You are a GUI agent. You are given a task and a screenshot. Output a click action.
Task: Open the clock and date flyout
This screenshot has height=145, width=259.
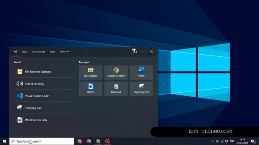(x=242, y=141)
